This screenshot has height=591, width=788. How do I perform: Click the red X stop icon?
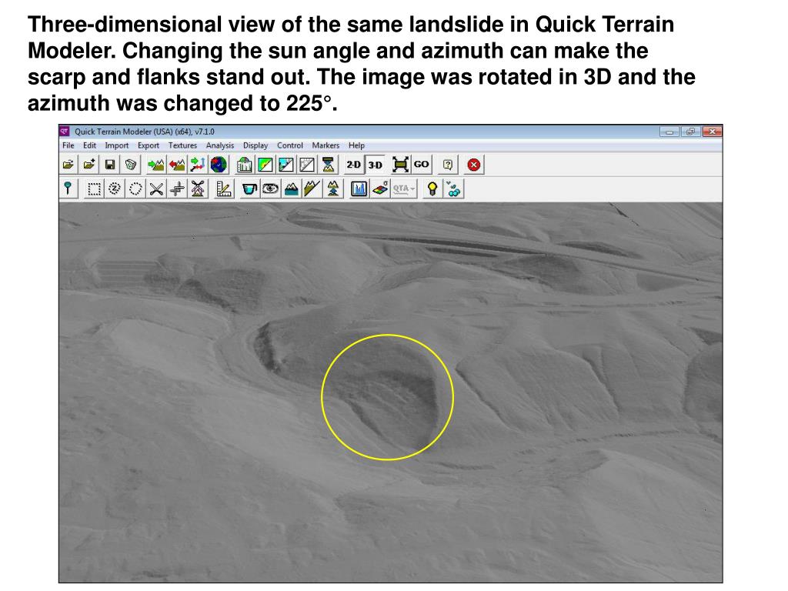473,165
